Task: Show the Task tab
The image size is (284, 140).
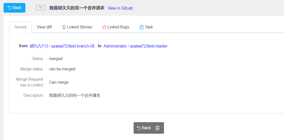Action: tap(149, 27)
